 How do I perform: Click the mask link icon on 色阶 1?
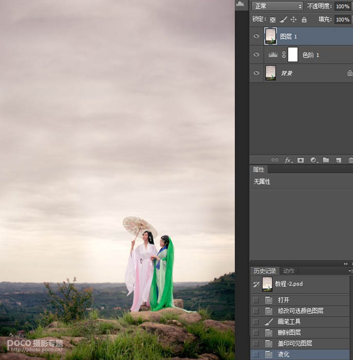point(284,55)
